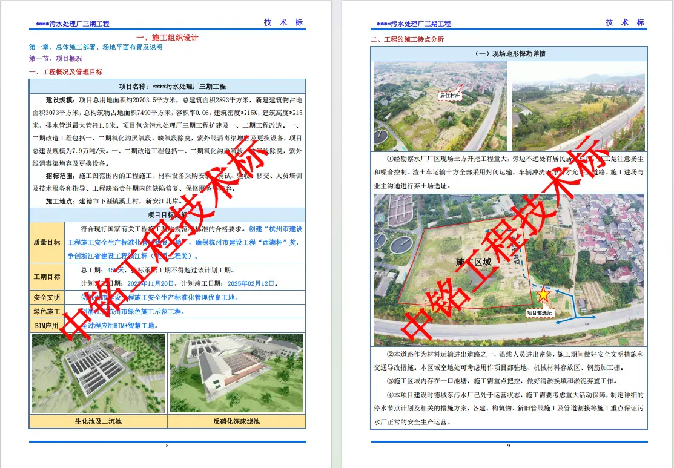The image size is (674, 468).
Task: Click the 工期目标 table cell
Action: (x=47, y=277)
